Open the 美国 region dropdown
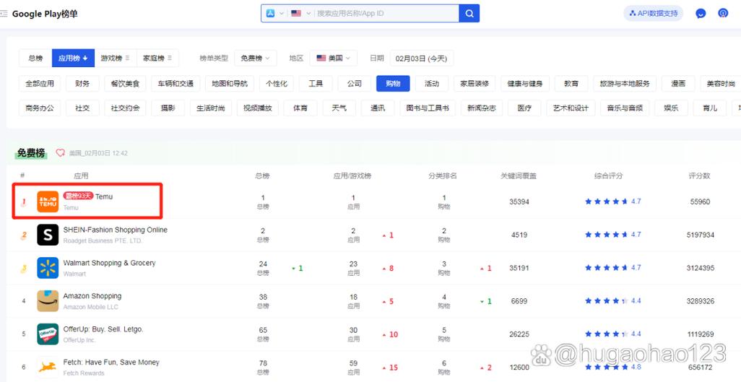The width and height of the screenshot is (741, 382). click(333, 58)
